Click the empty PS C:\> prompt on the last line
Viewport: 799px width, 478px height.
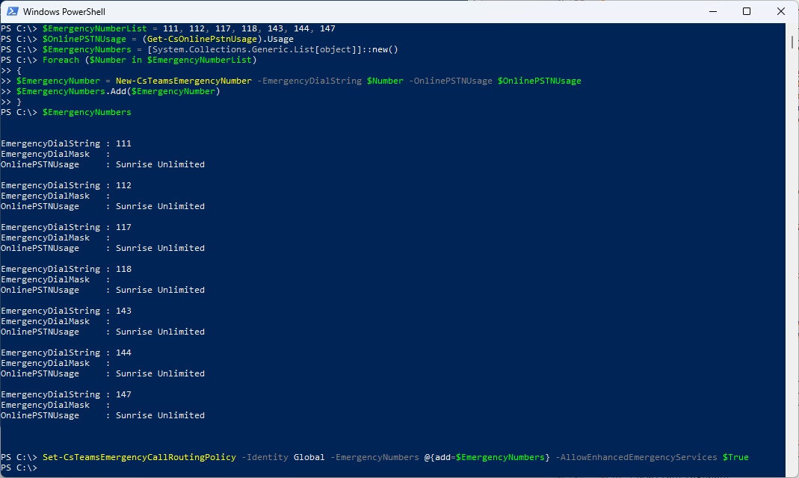tap(19, 468)
